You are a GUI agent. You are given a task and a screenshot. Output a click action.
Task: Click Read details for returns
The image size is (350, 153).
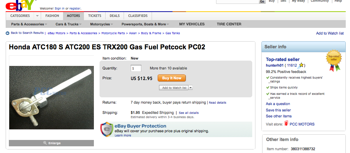pos(218,103)
